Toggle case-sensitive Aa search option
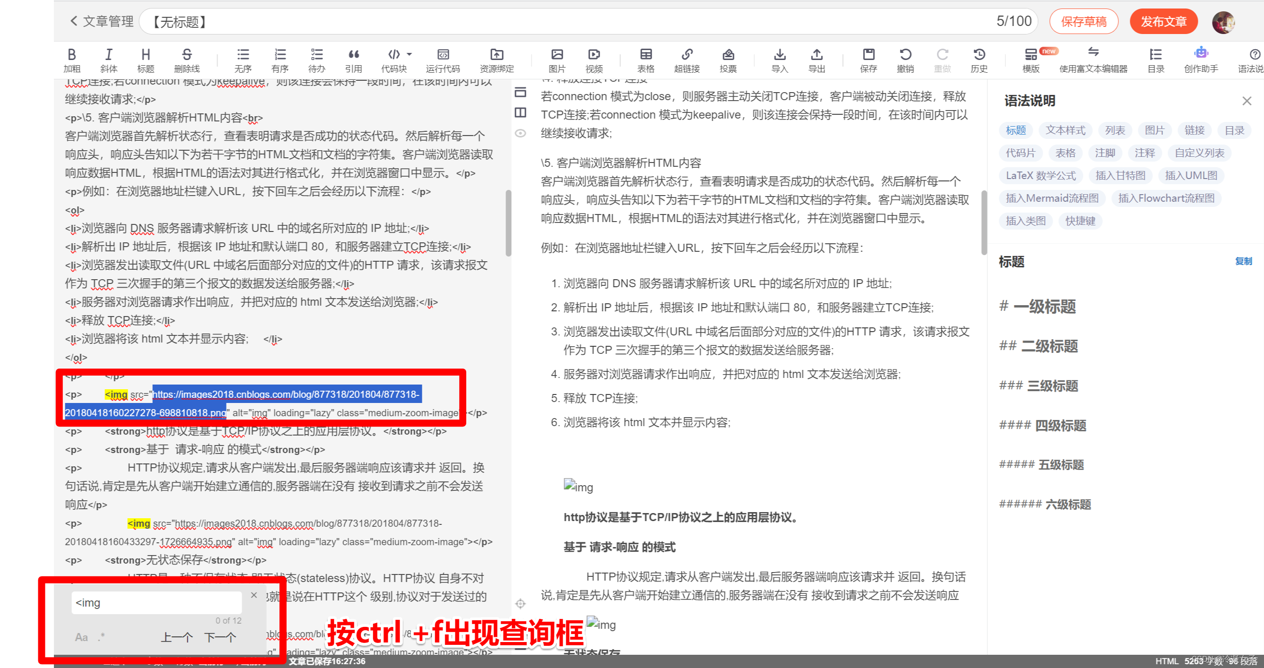 coord(81,637)
